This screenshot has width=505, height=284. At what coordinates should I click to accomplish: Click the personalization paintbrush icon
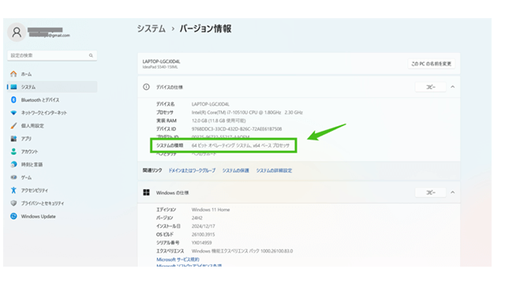13,125
